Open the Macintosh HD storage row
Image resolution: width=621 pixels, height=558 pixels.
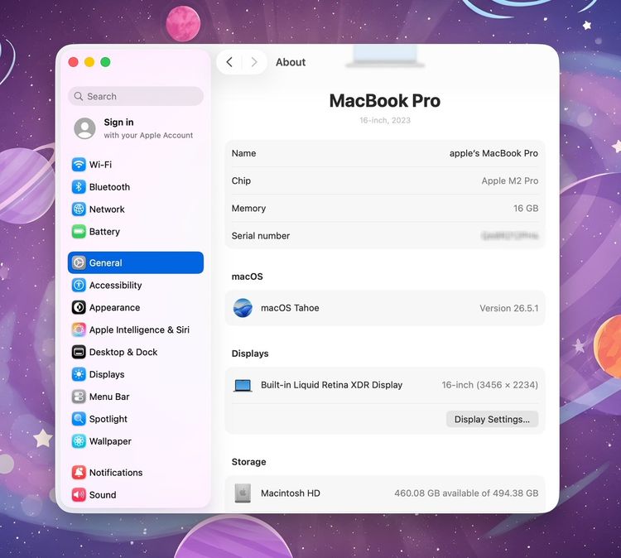[385, 493]
